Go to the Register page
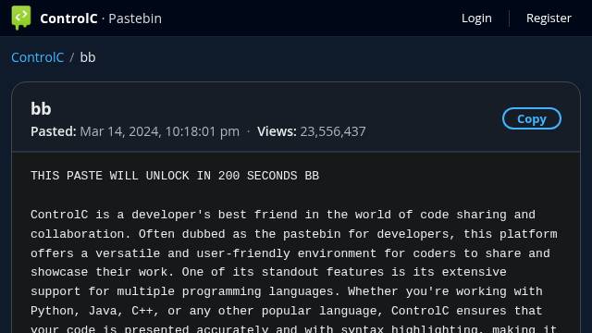Screen dimensions: 592x333 click(x=549, y=18)
